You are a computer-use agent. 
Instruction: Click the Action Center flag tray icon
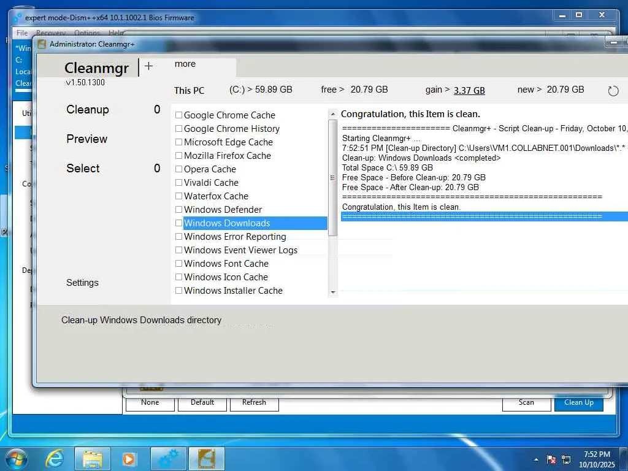click(551, 460)
